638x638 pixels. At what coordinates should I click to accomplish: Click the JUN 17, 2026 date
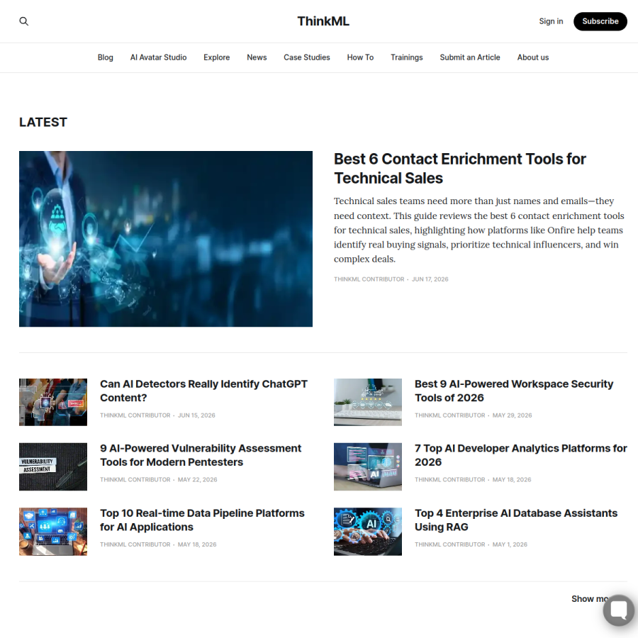[430, 279]
